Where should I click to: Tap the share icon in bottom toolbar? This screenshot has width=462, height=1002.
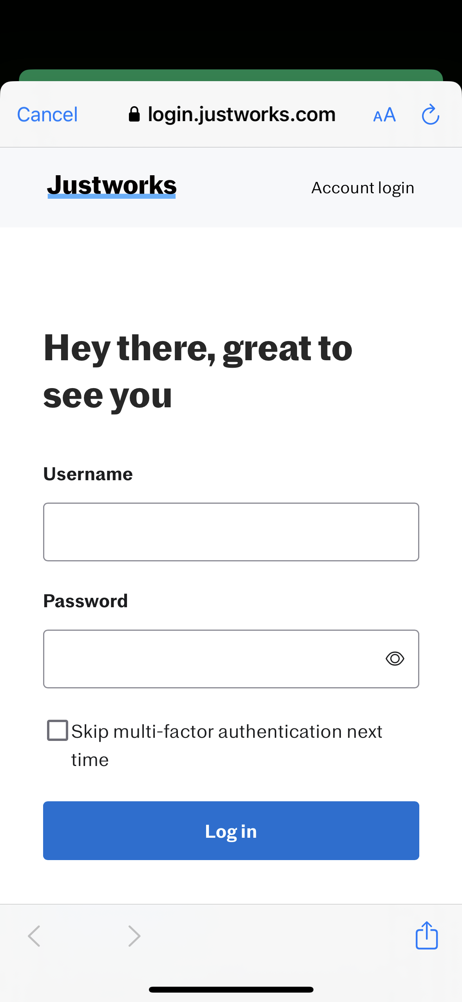(x=426, y=935)
